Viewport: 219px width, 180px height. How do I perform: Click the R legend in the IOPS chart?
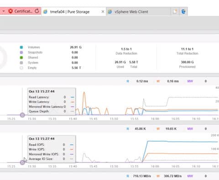pos(128,129)
